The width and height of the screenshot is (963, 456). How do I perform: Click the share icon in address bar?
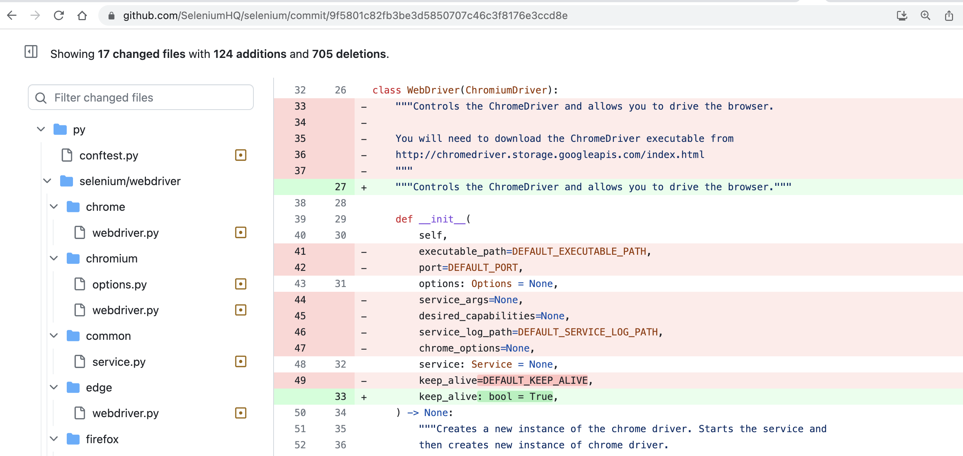pyautogui.click(x=949, y=15)
